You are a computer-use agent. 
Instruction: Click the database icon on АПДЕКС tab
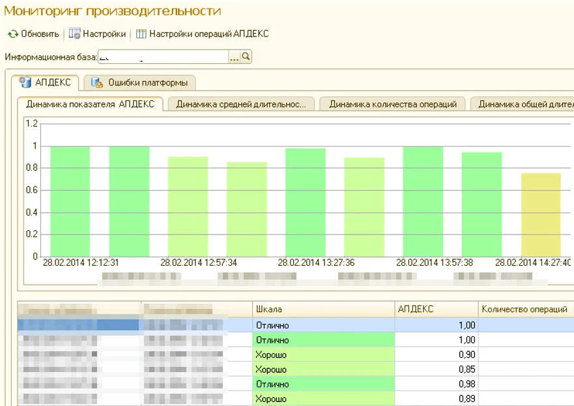(25, 83)
